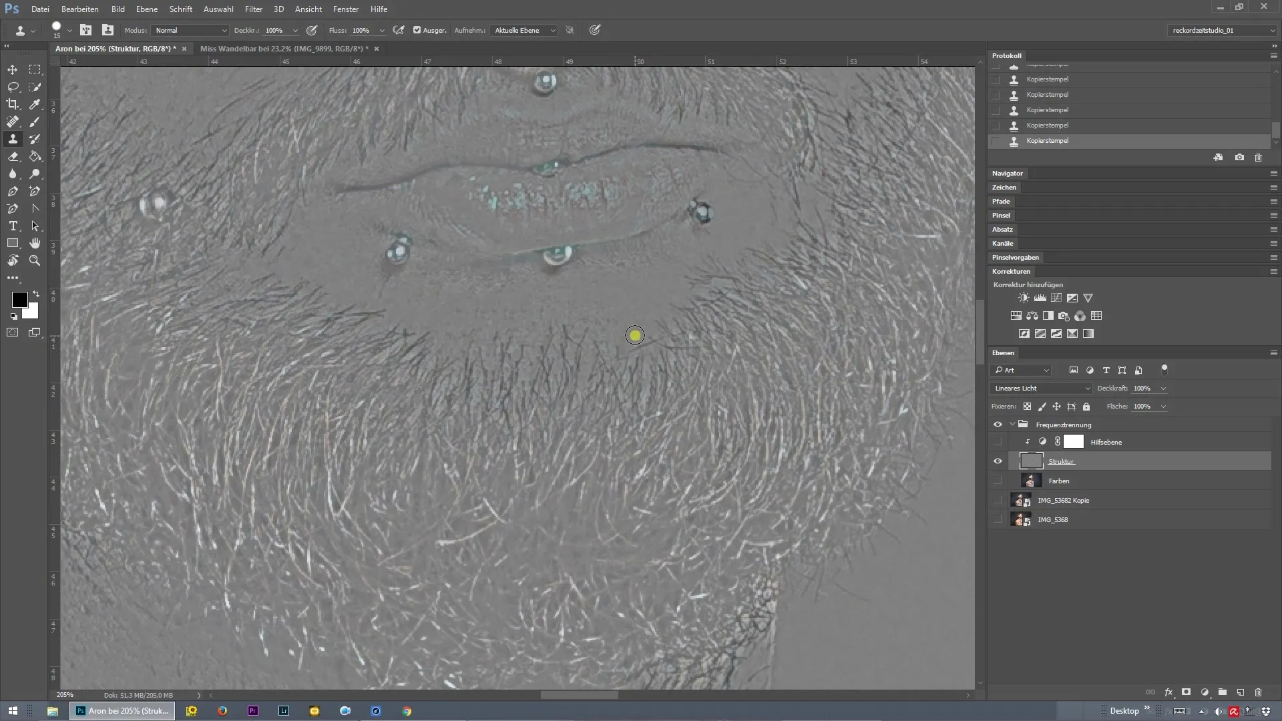Switch to Miss Wandelbar document tab
This screenshot has height=721, width=1282.
(x=284, y=49)
